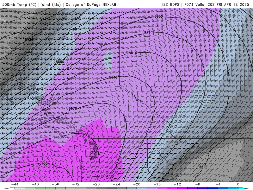
Task: Click the 5460 height contour label
Action: click(29, 52)
